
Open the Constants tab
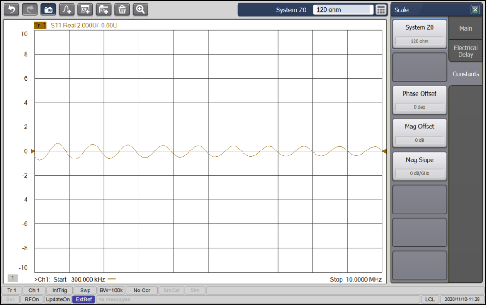pos(465,74)
